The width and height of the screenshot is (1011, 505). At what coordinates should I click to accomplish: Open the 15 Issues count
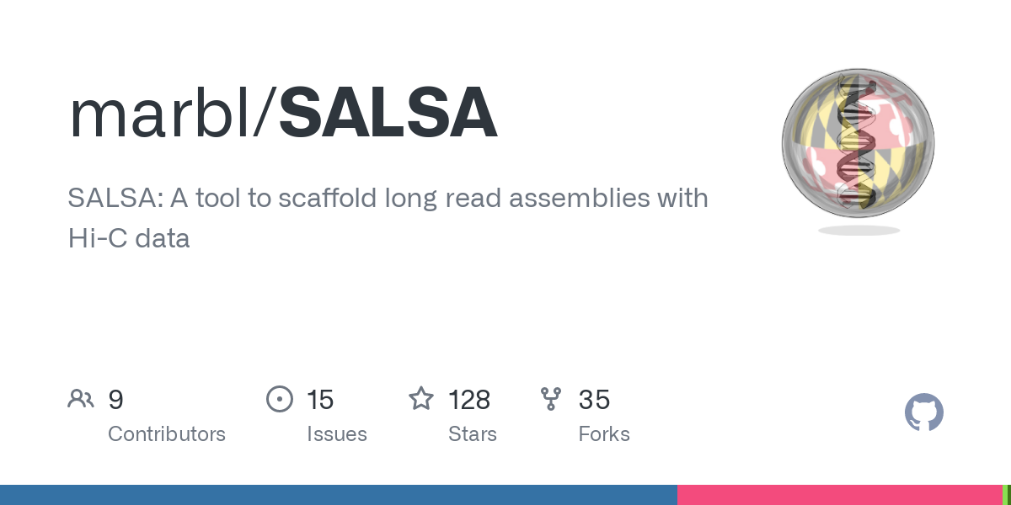click(x=320, y=400)
